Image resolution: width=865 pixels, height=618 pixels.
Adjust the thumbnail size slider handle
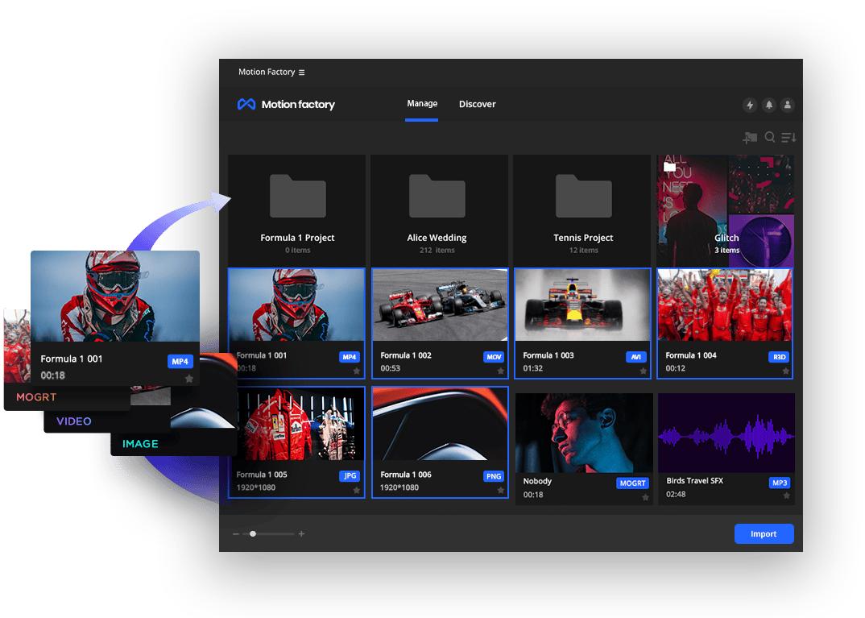click(x=253, y=534)
